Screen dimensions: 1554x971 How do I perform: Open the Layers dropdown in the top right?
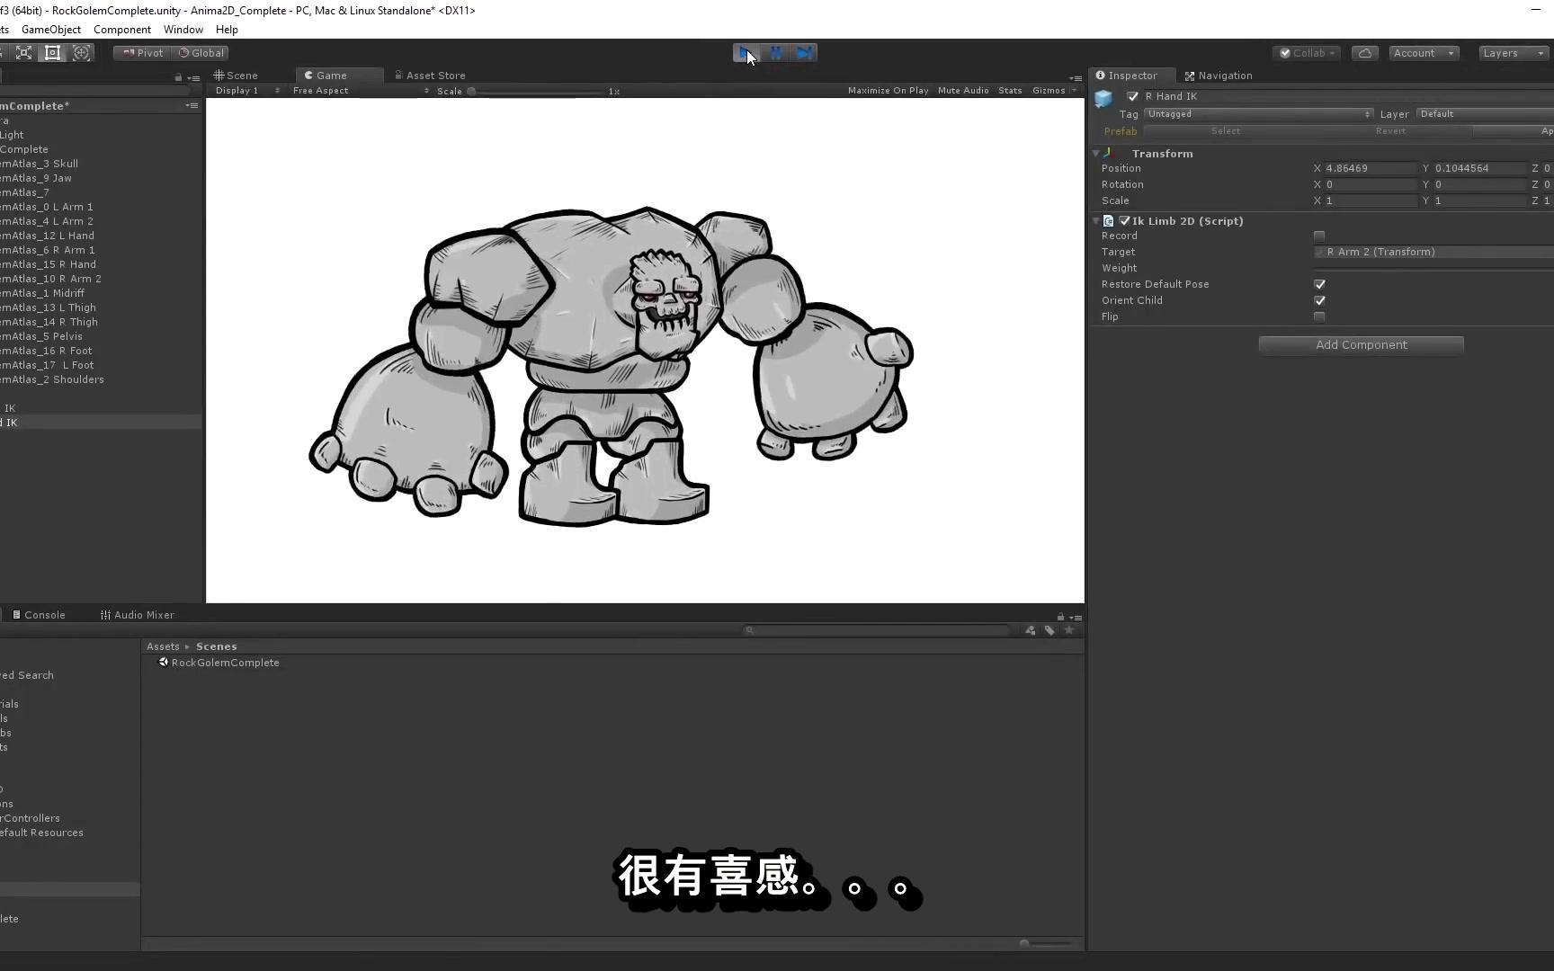[x=1512, y=53]
